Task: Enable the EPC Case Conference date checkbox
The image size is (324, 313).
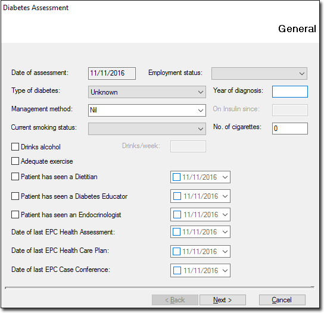Action: pyautogui.click(x=177, y=271)
